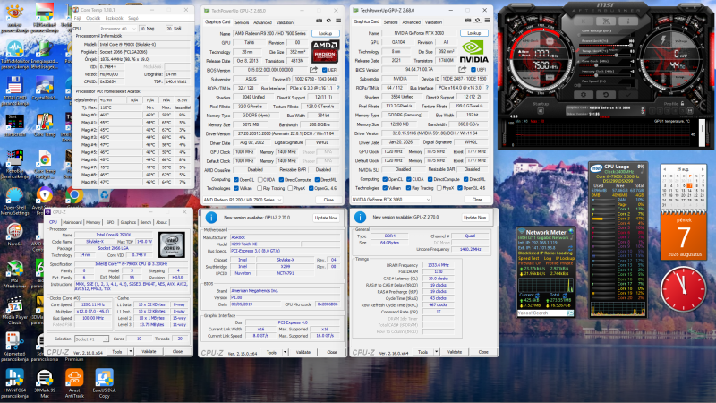716x403 pixels.
Task: Toggle DirectML checkbox in NVIDIA GPU-Z
Action: tap(465, 179)
